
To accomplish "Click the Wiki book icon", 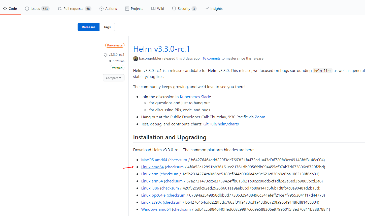I will 153,9.
